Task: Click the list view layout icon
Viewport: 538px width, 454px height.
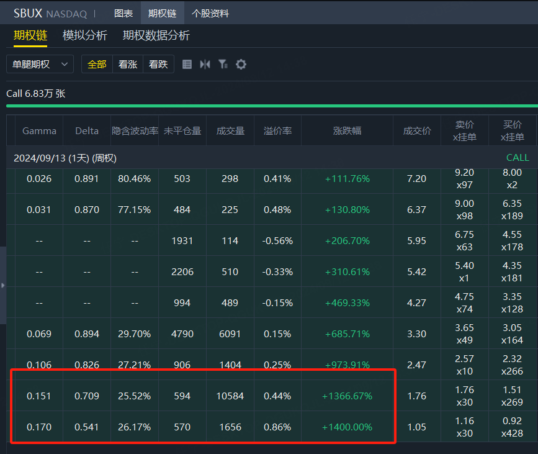Action: point(187,64)
